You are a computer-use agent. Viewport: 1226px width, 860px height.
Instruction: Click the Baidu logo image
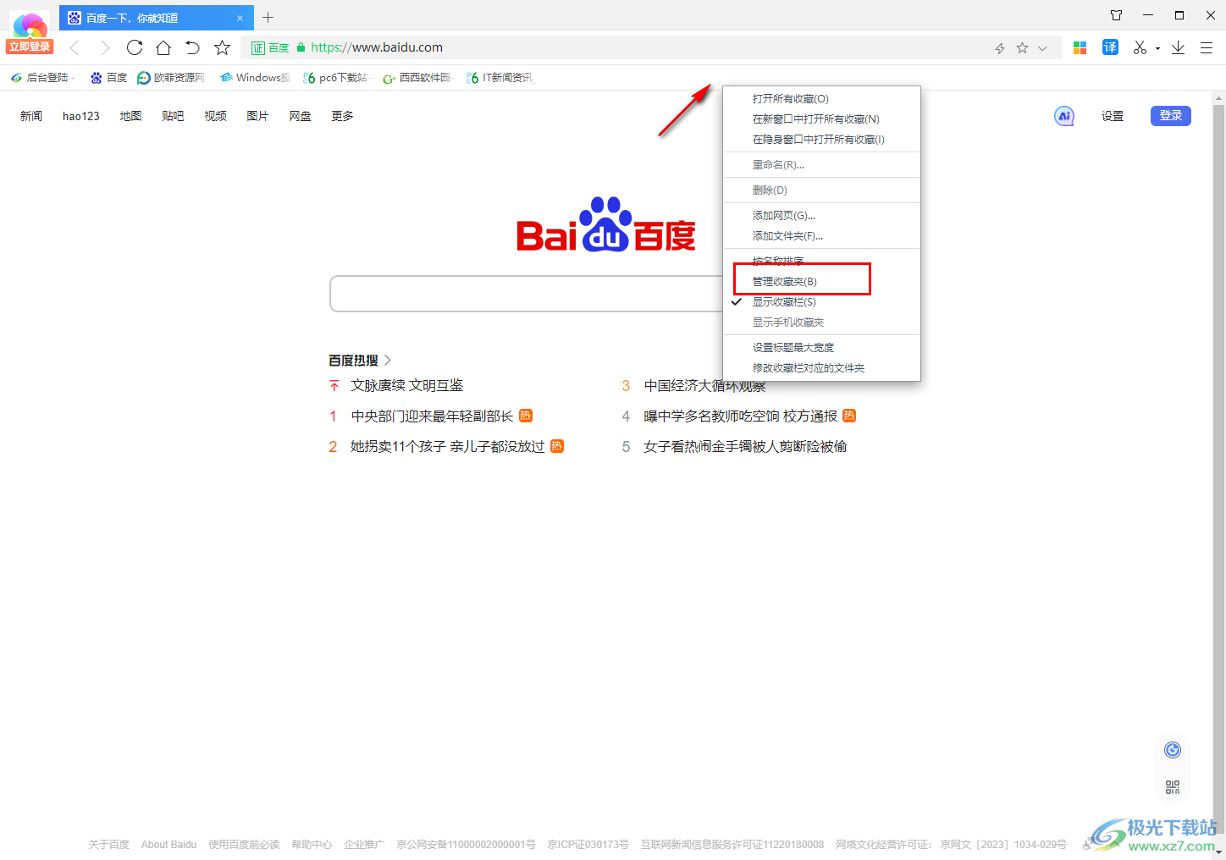point(606,225)
